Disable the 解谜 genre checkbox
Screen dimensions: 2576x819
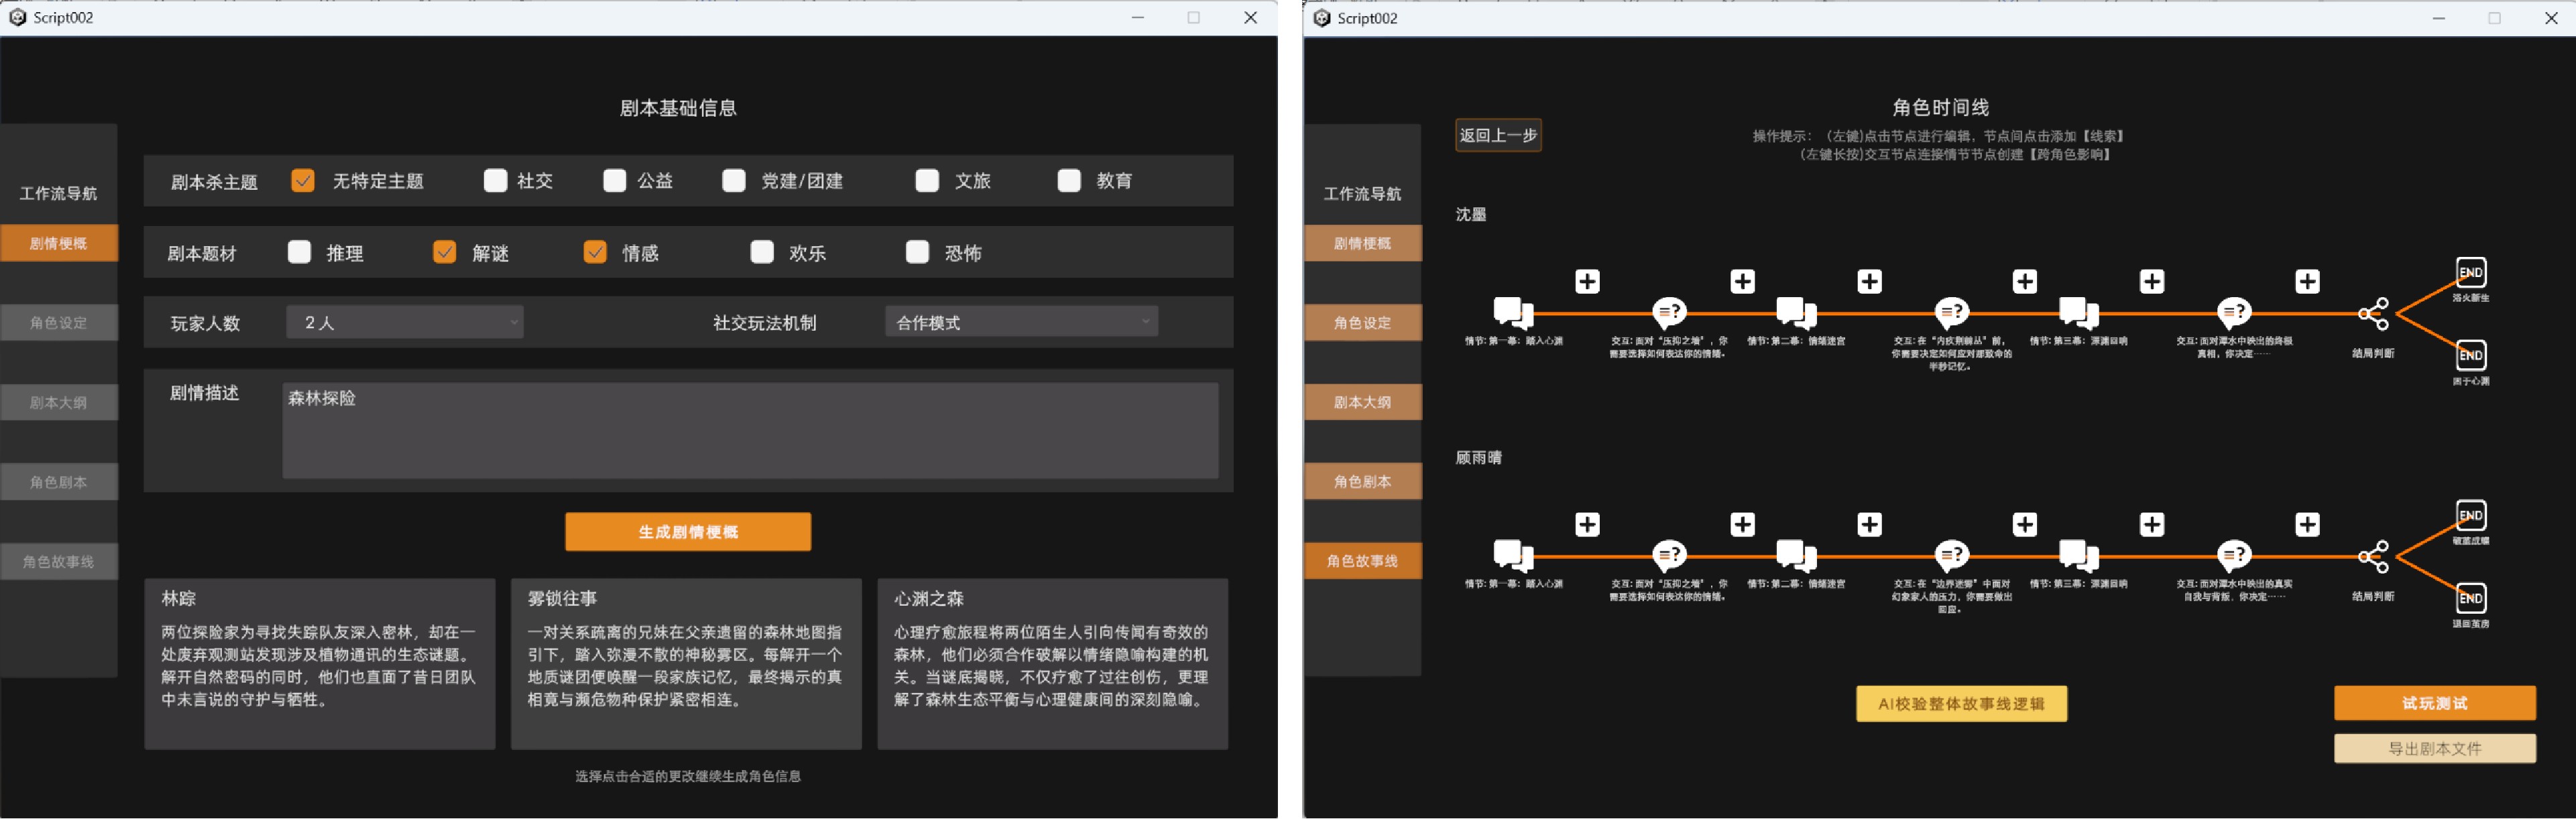[x=444, y=252]
